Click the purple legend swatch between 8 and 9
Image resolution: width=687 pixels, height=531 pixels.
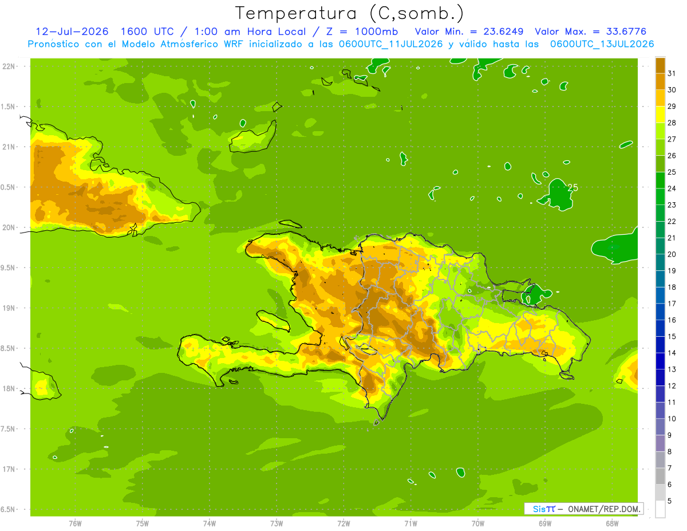pyautogui.click(x=660, y=443)
